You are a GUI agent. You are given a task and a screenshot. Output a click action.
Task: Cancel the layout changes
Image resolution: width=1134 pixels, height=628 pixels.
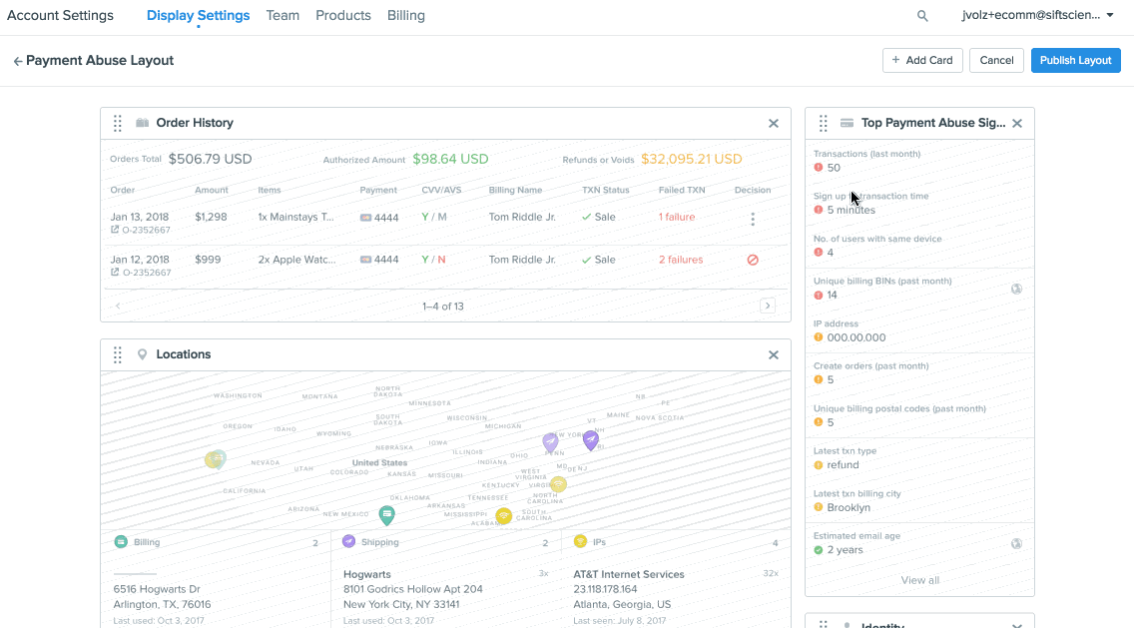[x=996, y=60]
